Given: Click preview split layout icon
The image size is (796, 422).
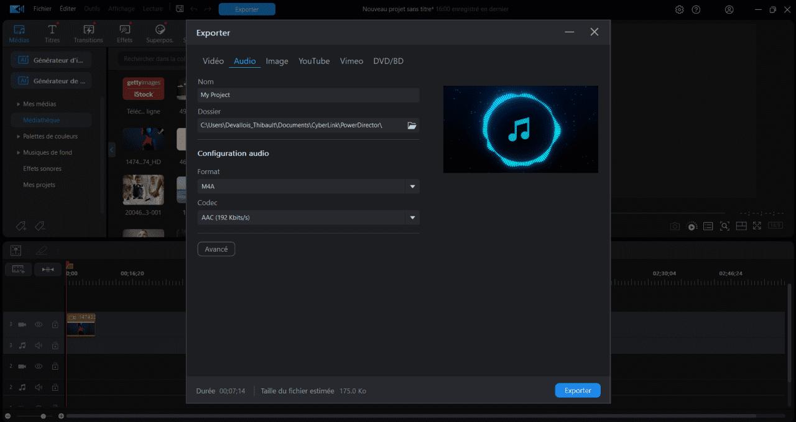Looking at the screenshot, I should [x=741, y=226].
